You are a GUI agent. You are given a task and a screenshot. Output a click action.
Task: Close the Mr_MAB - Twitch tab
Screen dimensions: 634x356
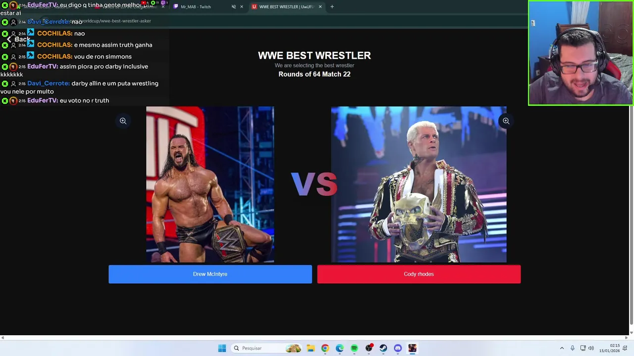click(241, 7)
